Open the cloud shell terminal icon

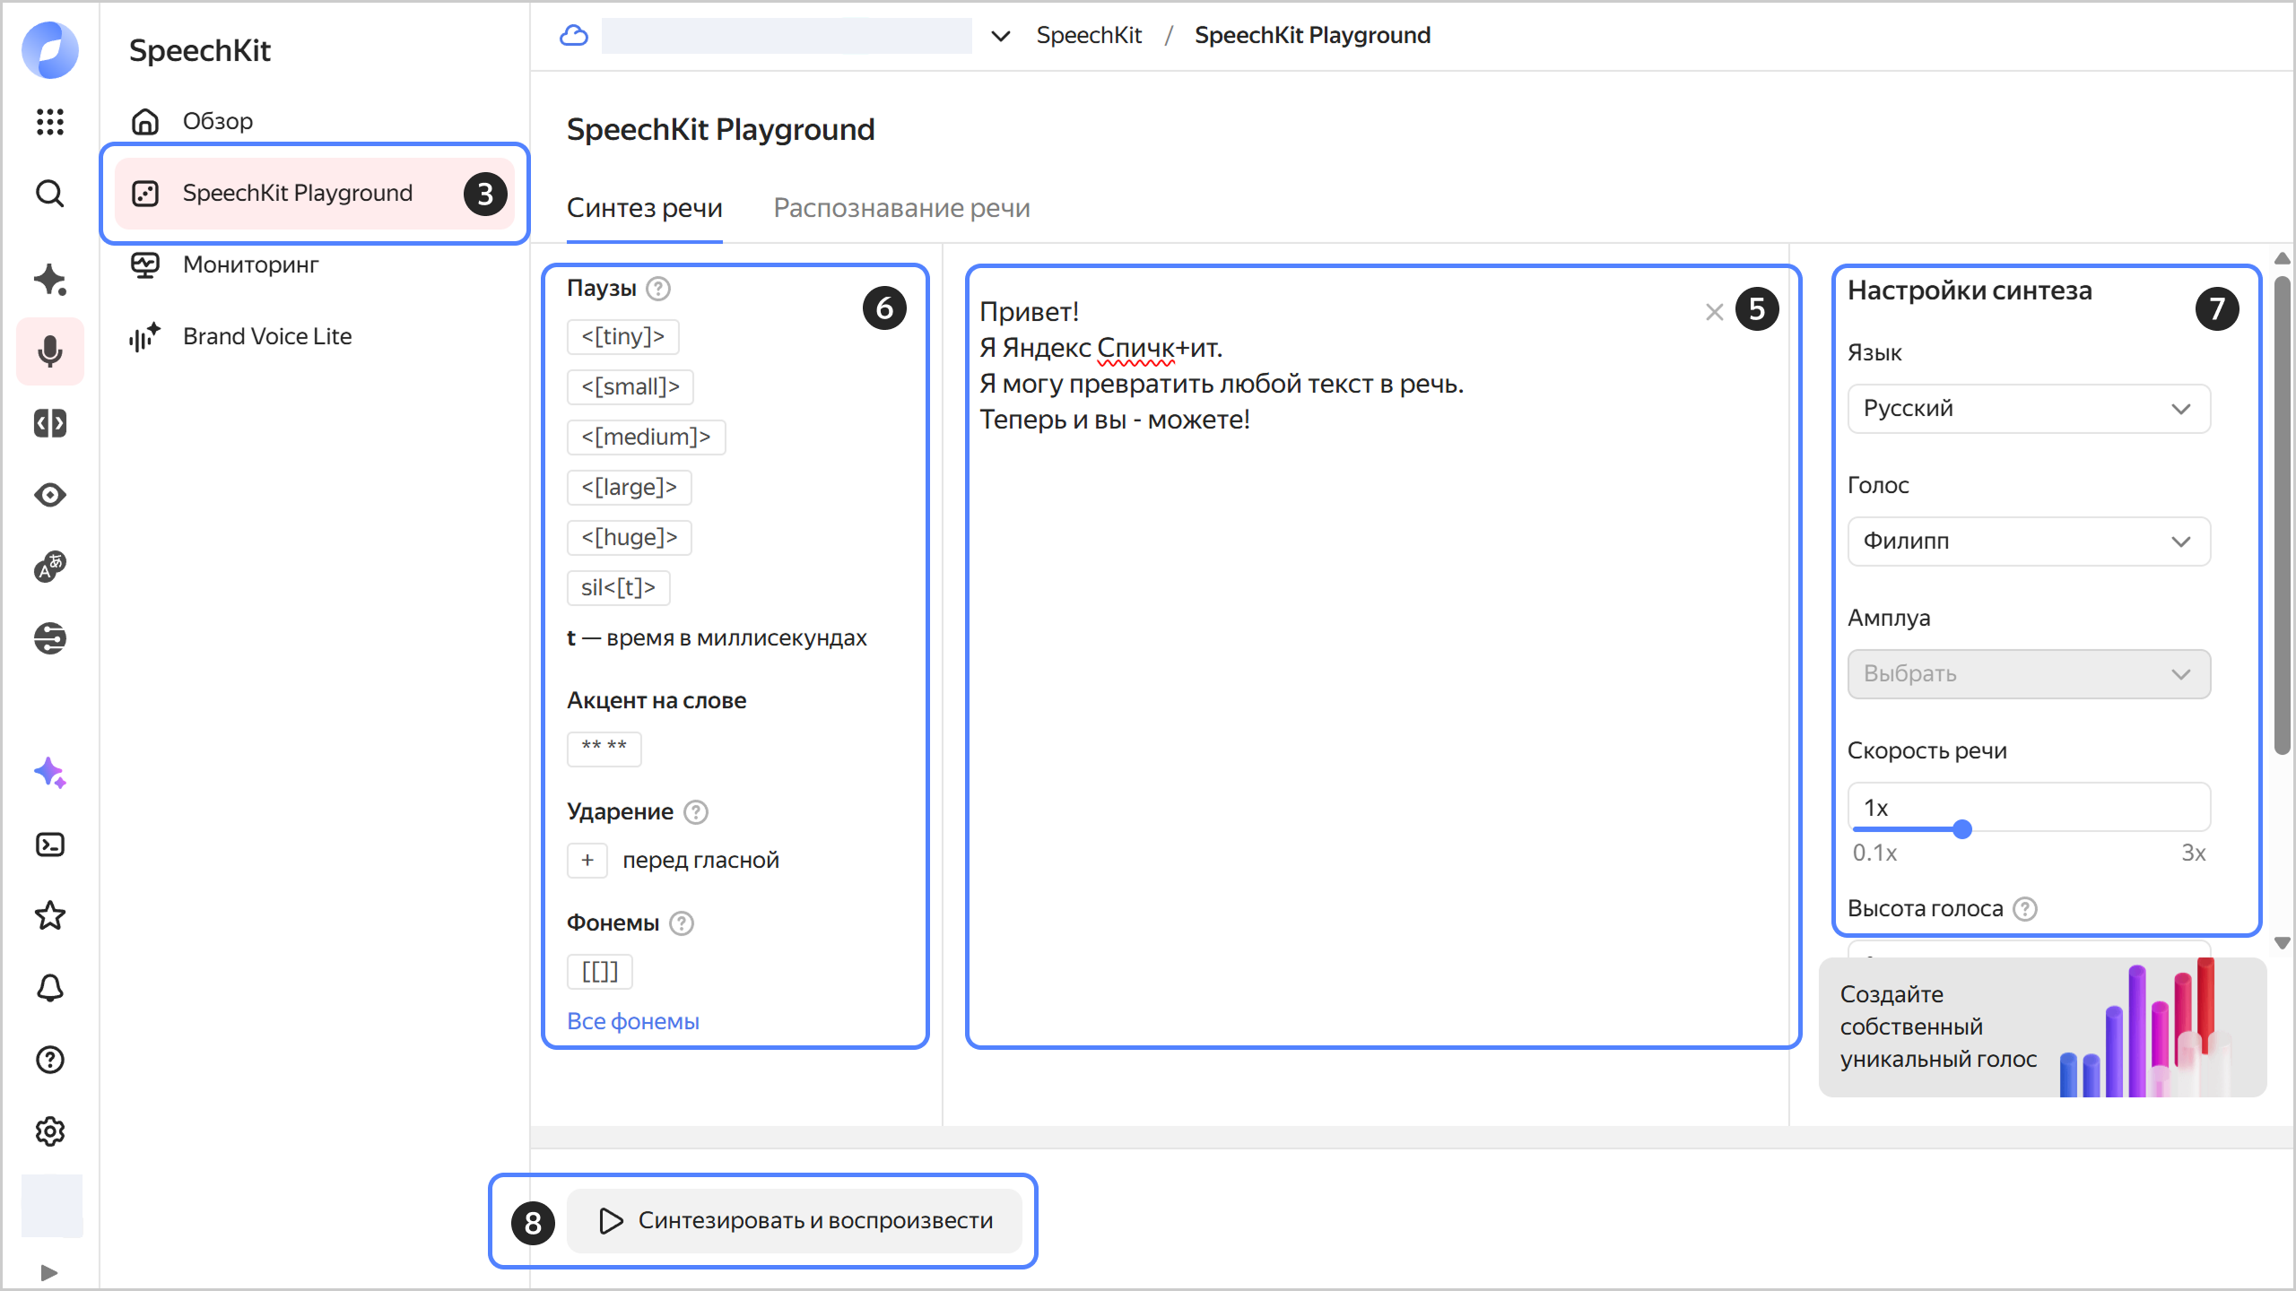tap(50, 845)
